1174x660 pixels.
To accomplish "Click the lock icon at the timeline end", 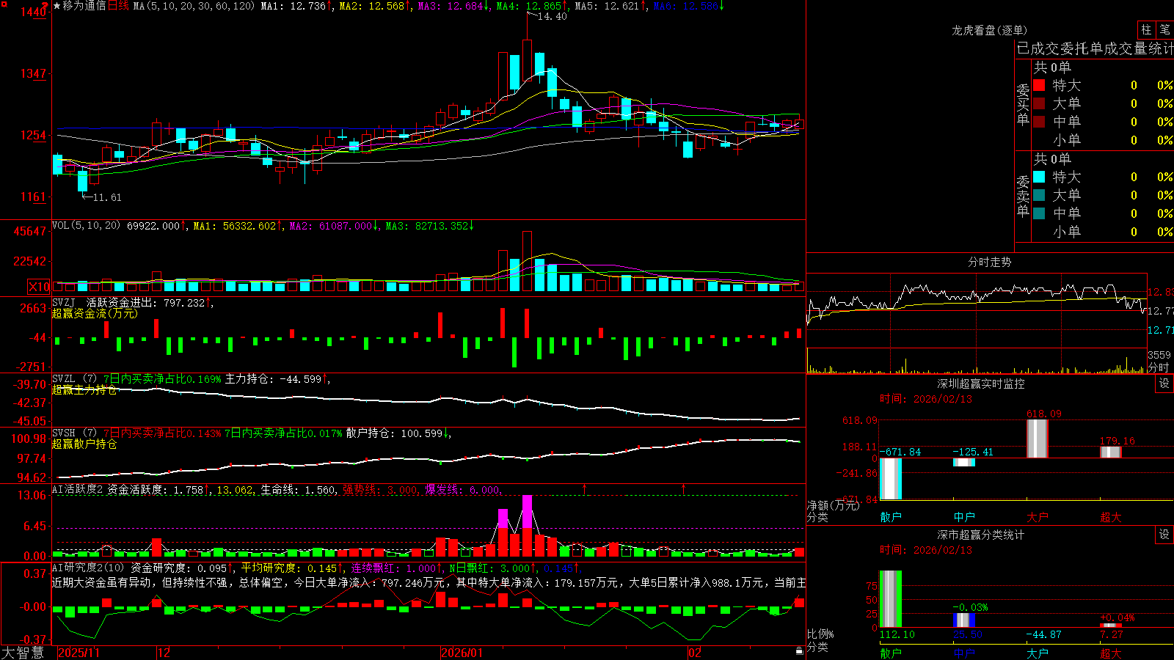I will click(799, 651).
